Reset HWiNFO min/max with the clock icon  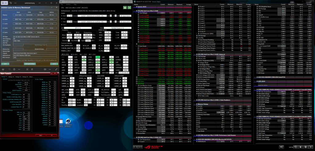pos(296,147)
